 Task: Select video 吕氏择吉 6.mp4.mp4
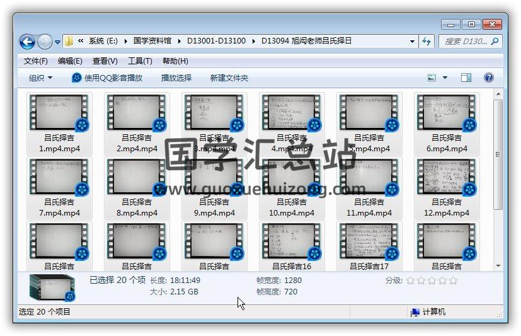click(x=447, y=124)
